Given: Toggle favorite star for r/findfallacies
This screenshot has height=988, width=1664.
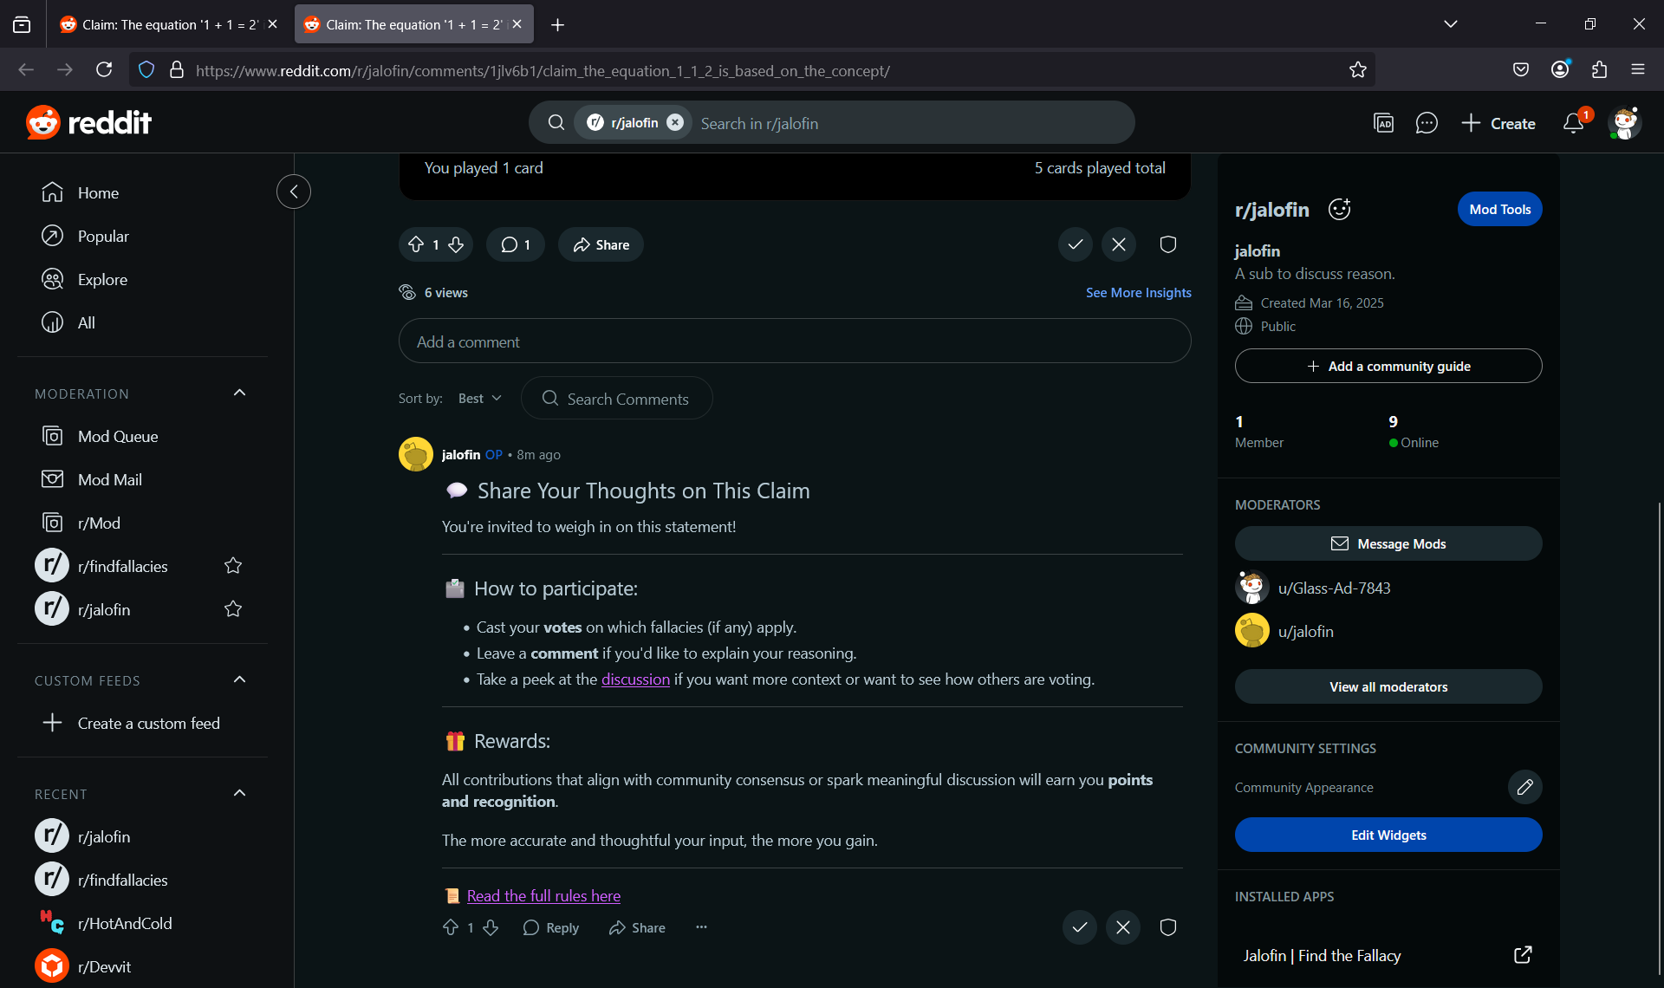Looking at the screenshot, I should [x=233, y=566].
